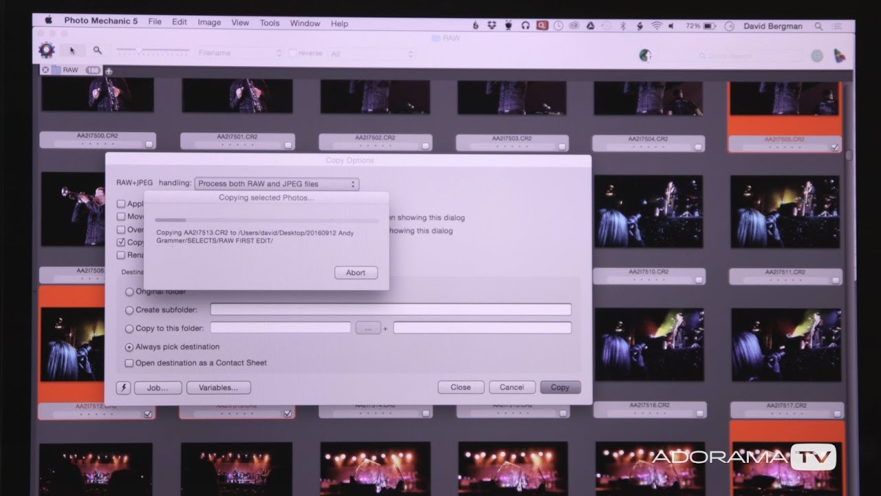Select the arrow pointer tool

pyautogui.click(x=73, y=50)
